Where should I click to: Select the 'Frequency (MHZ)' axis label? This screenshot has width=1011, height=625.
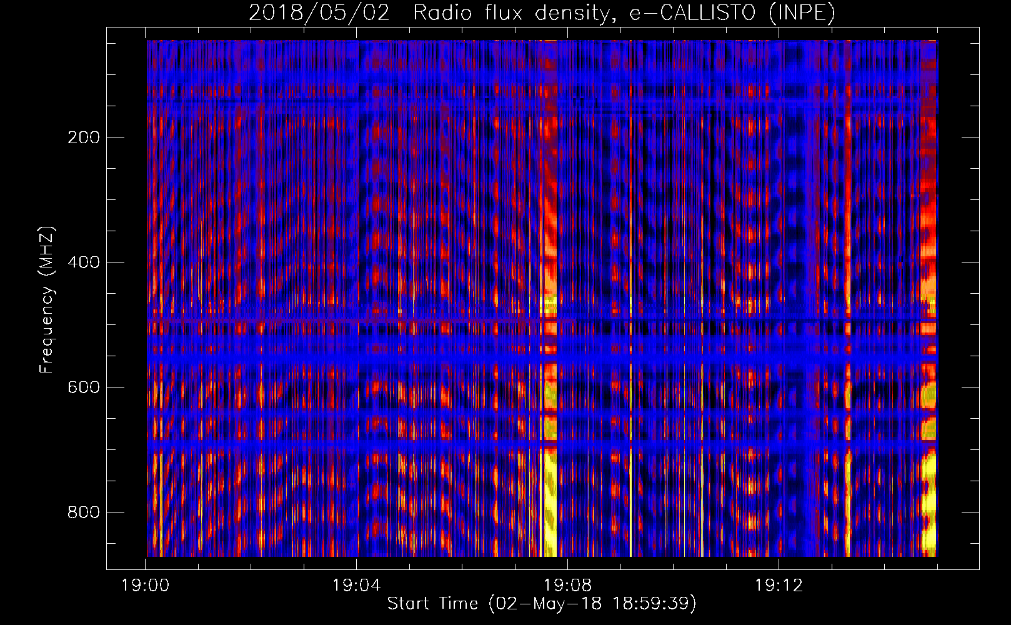(x=46, y=300)
